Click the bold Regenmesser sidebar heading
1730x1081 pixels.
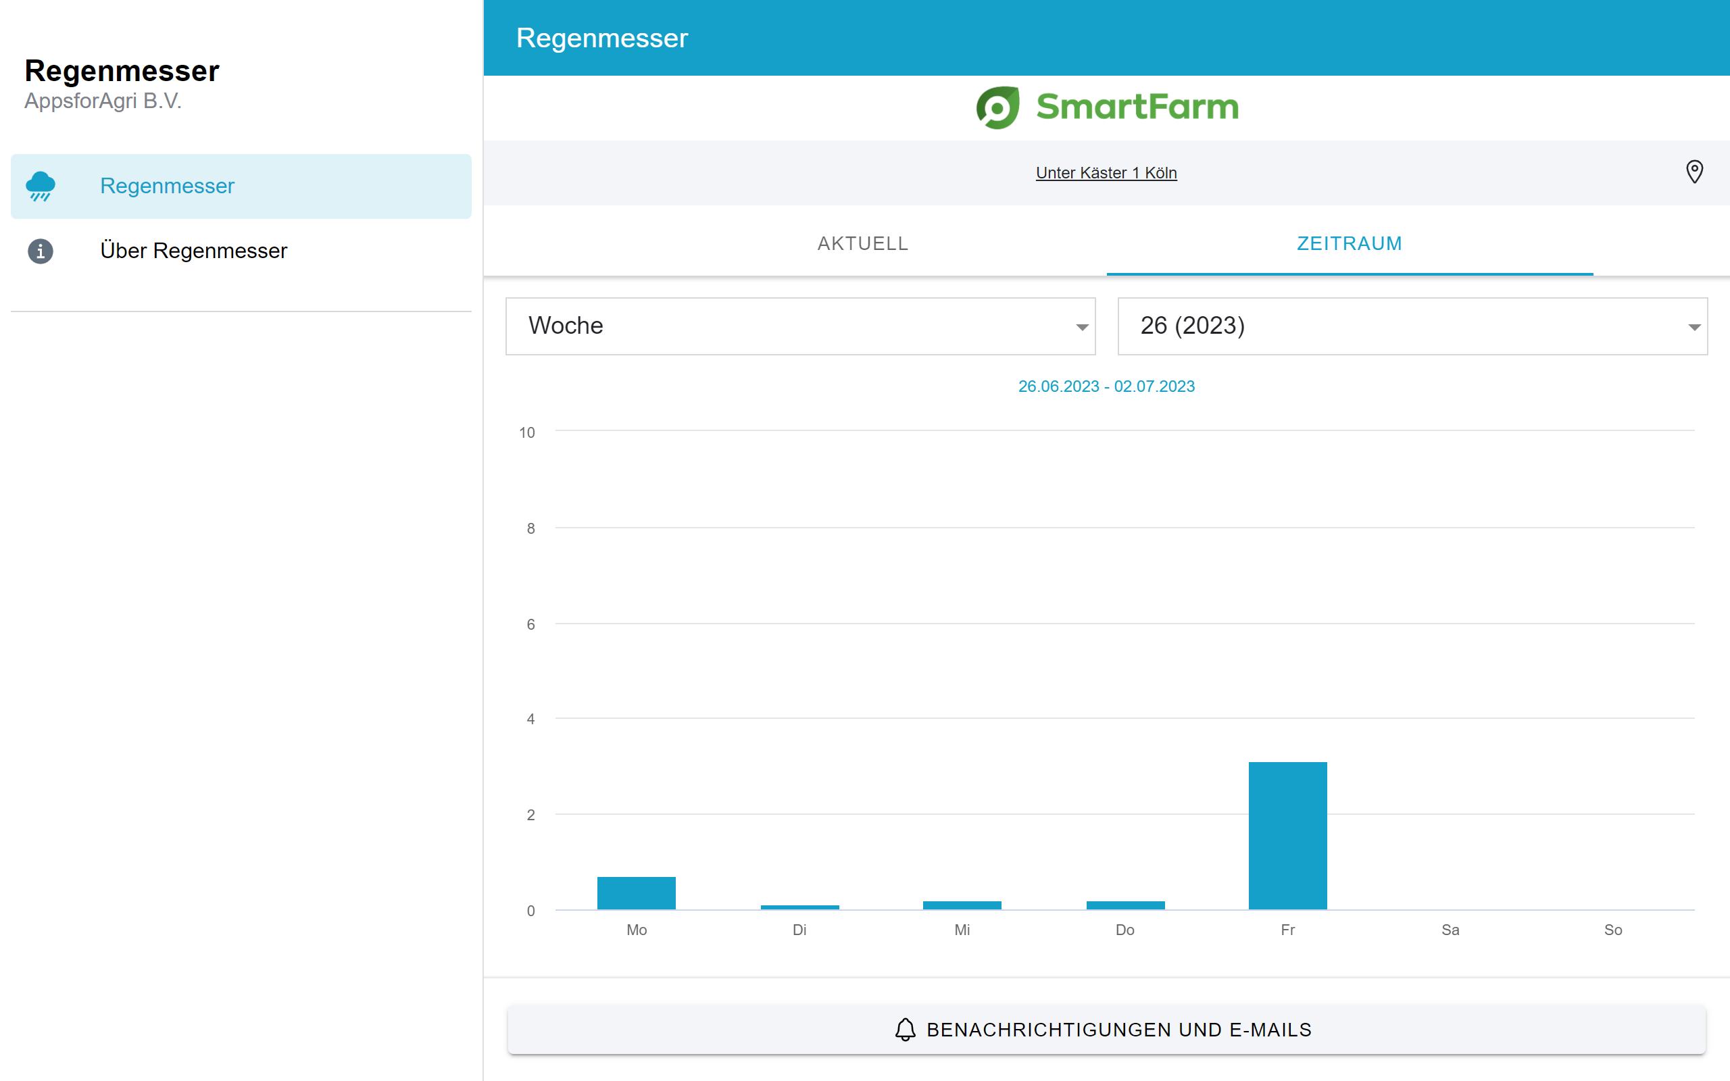click(122, 72)
